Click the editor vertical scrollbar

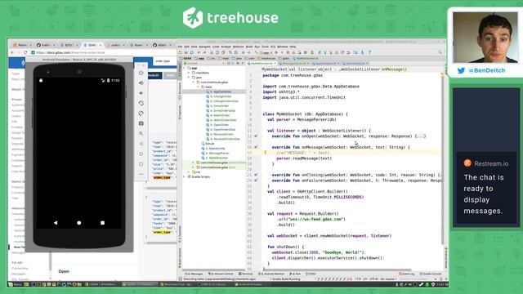click(443, 160)
